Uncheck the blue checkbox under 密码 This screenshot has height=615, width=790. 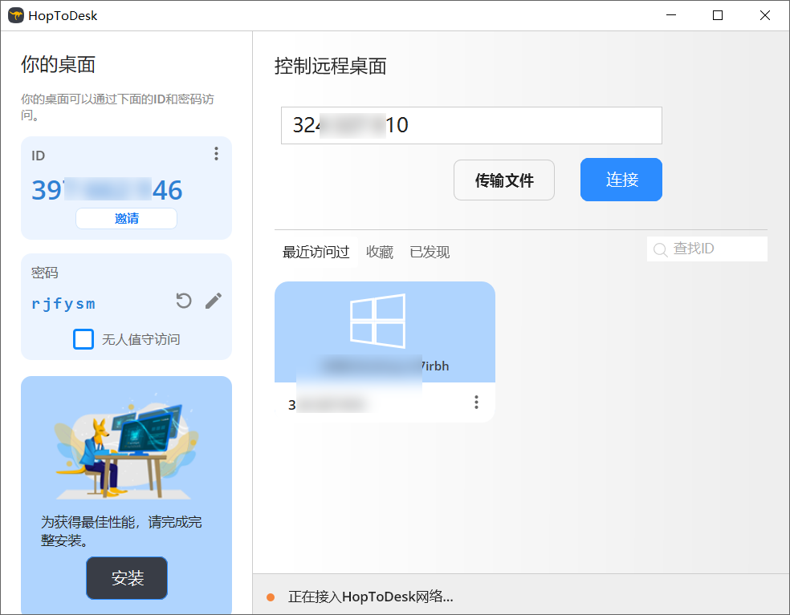coord(83,339)
